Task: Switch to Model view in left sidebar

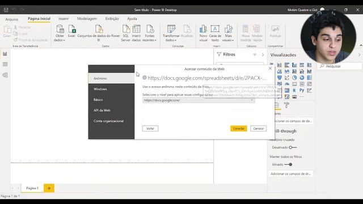Action: (x=5, y=75)
